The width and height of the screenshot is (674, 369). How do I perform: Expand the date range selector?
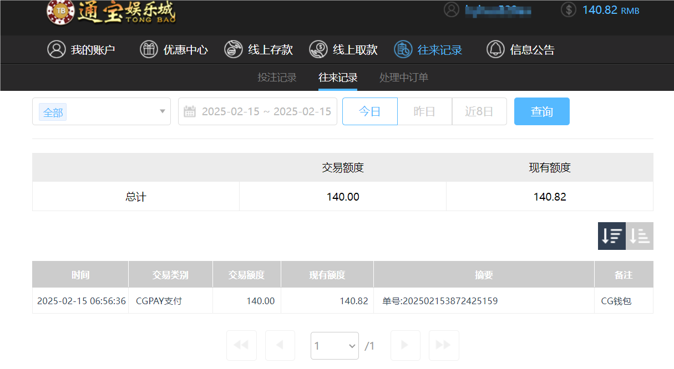click(x=257, y=111)
